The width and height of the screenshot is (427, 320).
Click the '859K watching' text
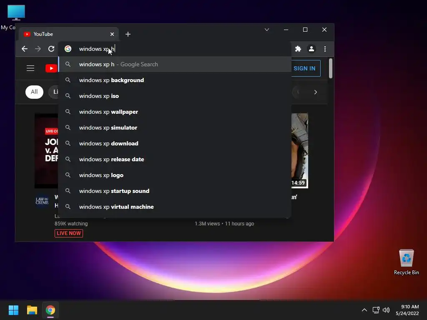click(71, 224)
